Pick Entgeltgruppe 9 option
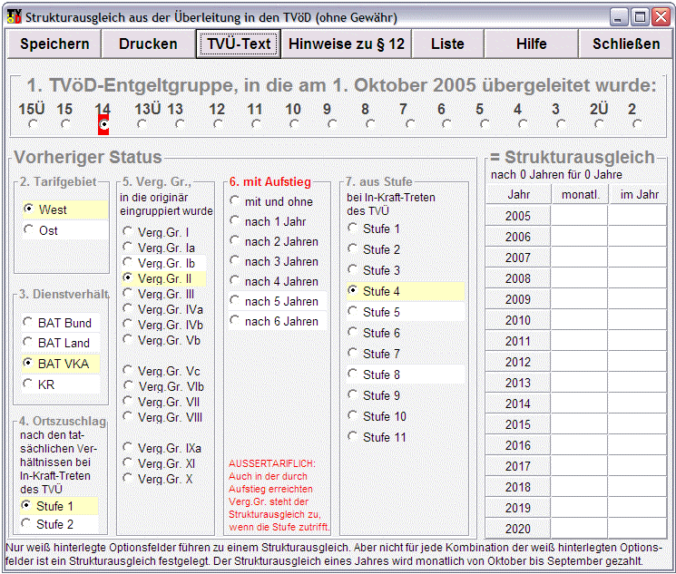The image size is (676, 574). [331, 124]
